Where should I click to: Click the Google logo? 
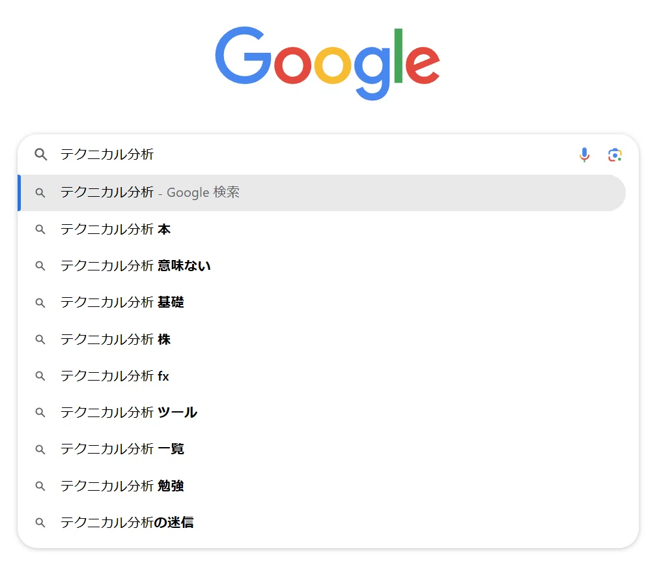(328, 63)
